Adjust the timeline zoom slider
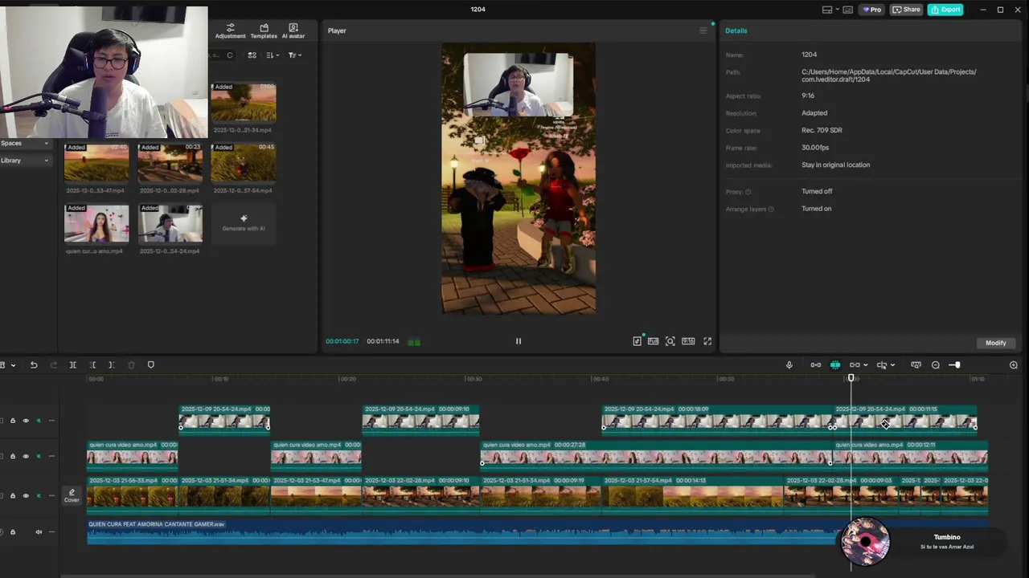Viewport: 1029px width, 578px height. [x=955, y=365]
